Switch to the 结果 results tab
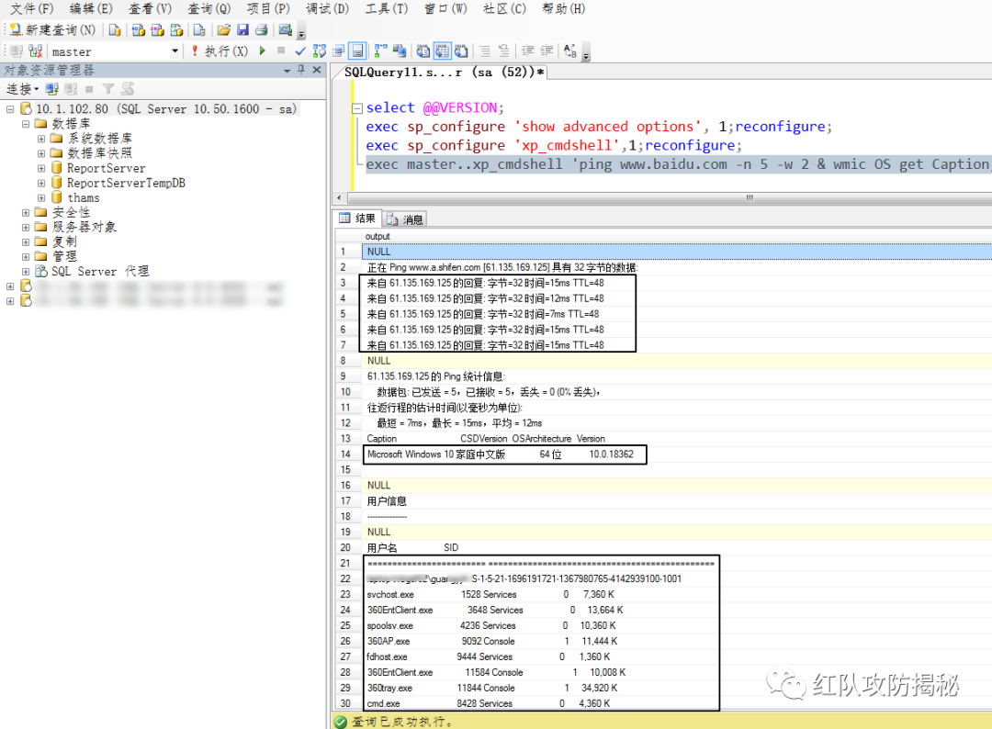Image resolution: width=992 pixels, height=729 pixels. point(357,219)
